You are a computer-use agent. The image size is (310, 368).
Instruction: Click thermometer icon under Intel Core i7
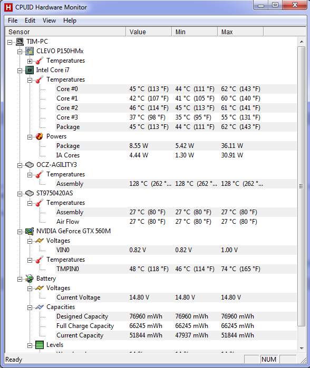click(x=39, y=79)
